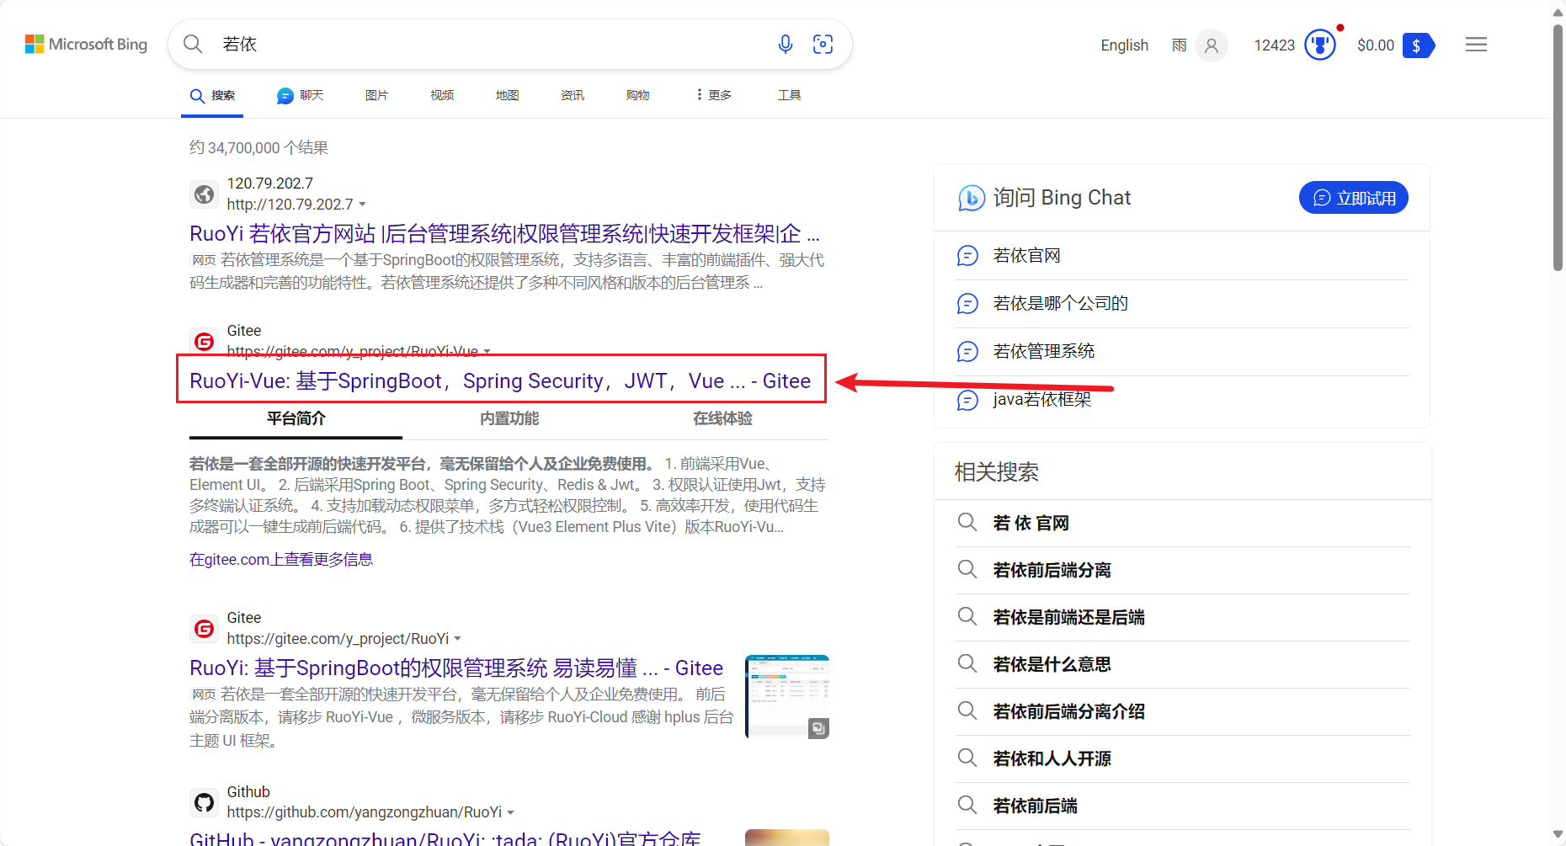Click the Bing Chat logo icon
1566x846 pixels.
971,198
